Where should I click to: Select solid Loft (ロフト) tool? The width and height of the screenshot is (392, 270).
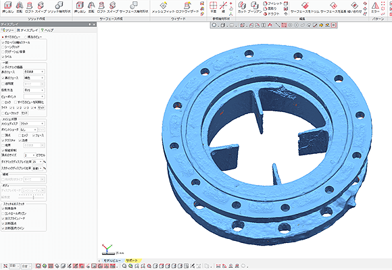tap(29, 7)
